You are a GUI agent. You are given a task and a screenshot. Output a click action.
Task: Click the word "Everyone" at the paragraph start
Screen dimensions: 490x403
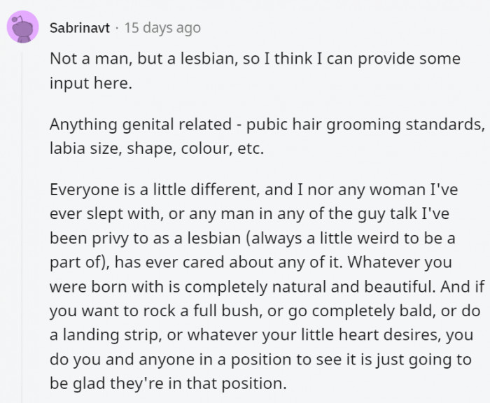click(81, 192)
